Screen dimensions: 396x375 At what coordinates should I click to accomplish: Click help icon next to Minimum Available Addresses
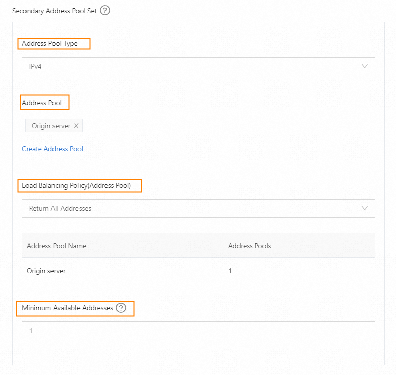coord(121,308)
